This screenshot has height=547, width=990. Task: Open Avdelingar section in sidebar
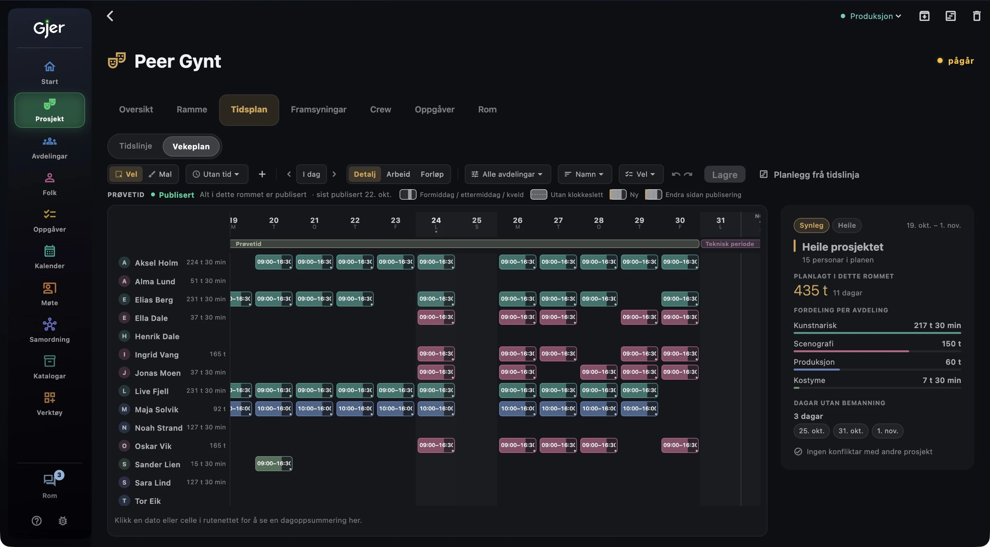pos(50,148)
